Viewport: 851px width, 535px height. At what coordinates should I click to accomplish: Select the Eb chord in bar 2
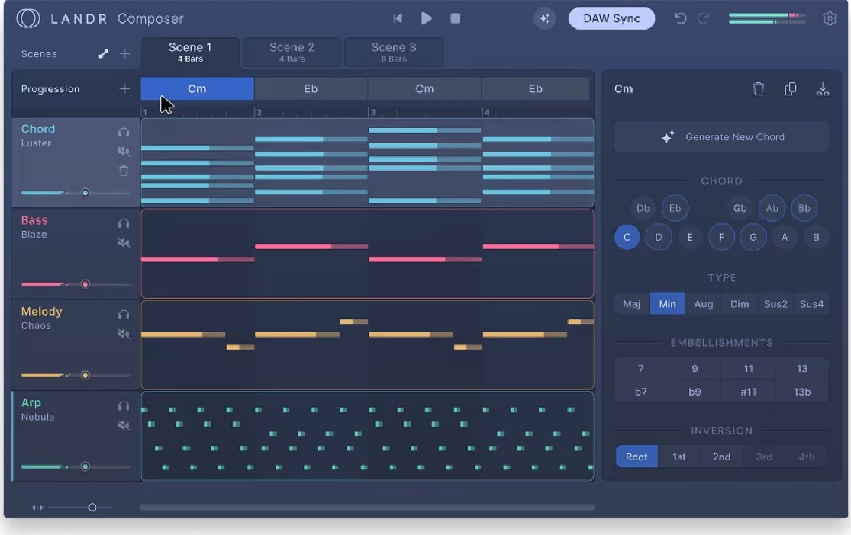pyautogui.click(x=311, y=88)
